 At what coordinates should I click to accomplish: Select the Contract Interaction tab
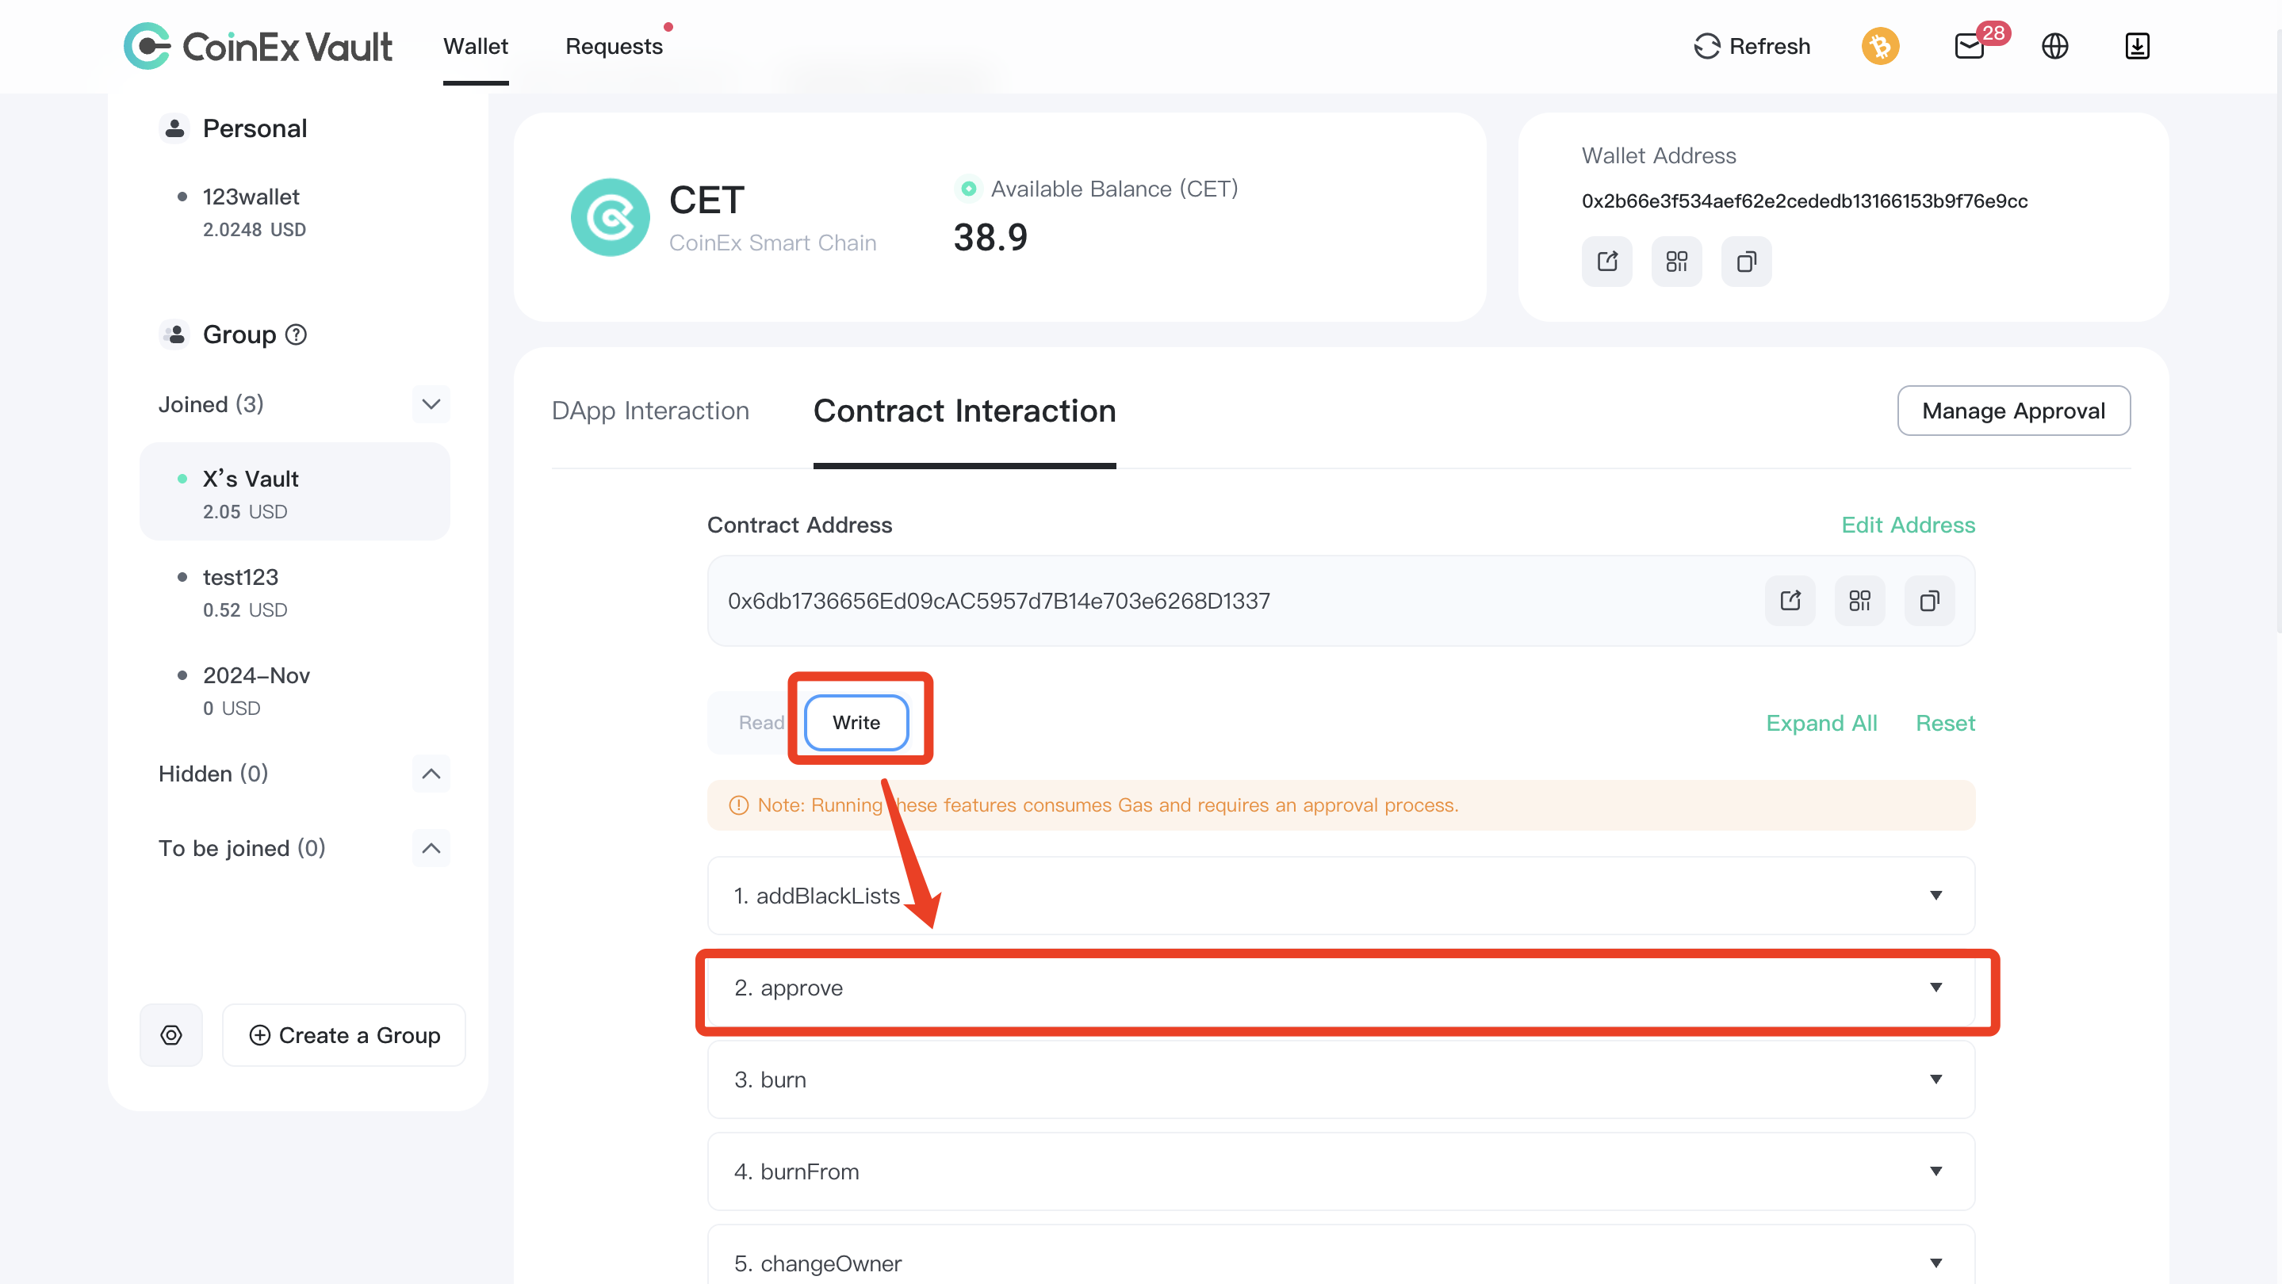pos(965,411)
